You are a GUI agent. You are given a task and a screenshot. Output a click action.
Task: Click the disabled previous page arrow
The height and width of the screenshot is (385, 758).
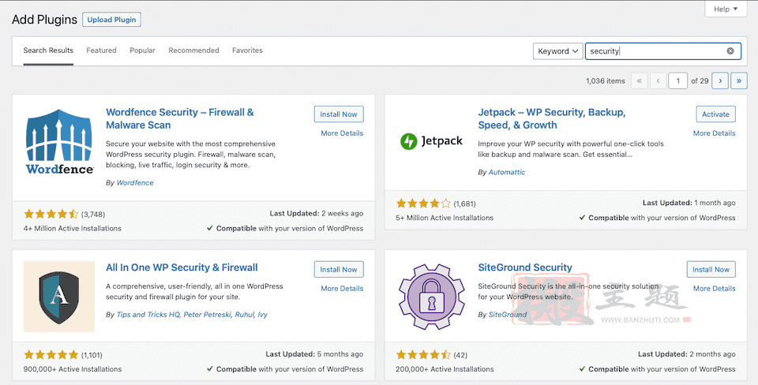(658, 80)
